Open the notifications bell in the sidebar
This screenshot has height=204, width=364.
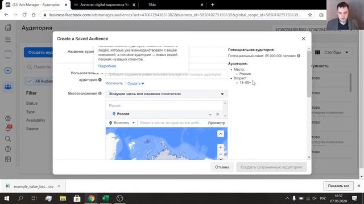[x=8, y=128]
